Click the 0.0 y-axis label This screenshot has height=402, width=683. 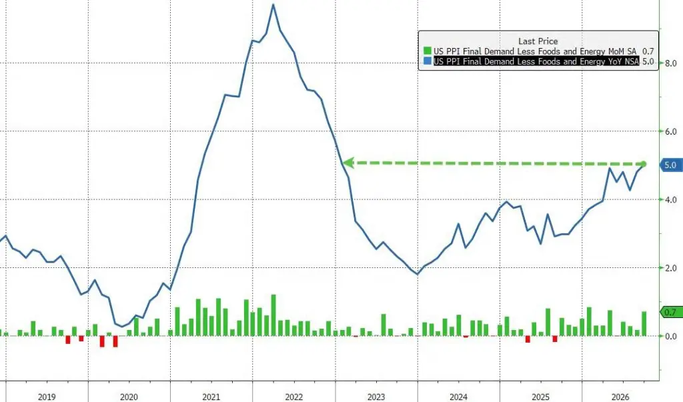tap(671, 336)
